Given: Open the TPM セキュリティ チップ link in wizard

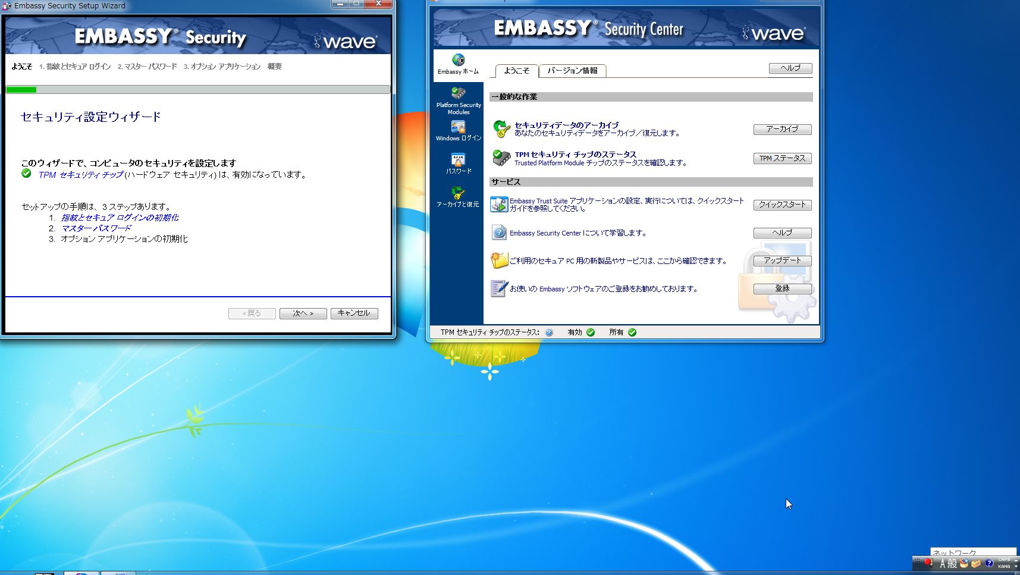Looking at the screenshot, I should [81, 175].
